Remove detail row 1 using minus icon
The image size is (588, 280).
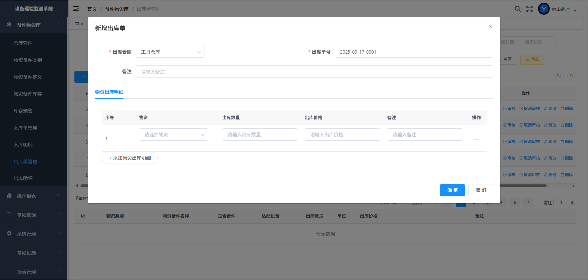[x=476, y=139]
